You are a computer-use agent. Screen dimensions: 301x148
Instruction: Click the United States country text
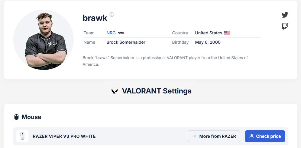click(x=209, y=33)
